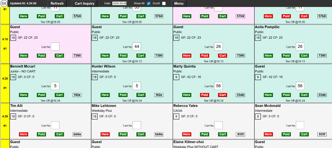Mark Mike Lehtonen as Here
Image resolution: width=332 pixels, height=148 pixels.
coord(105,134)
